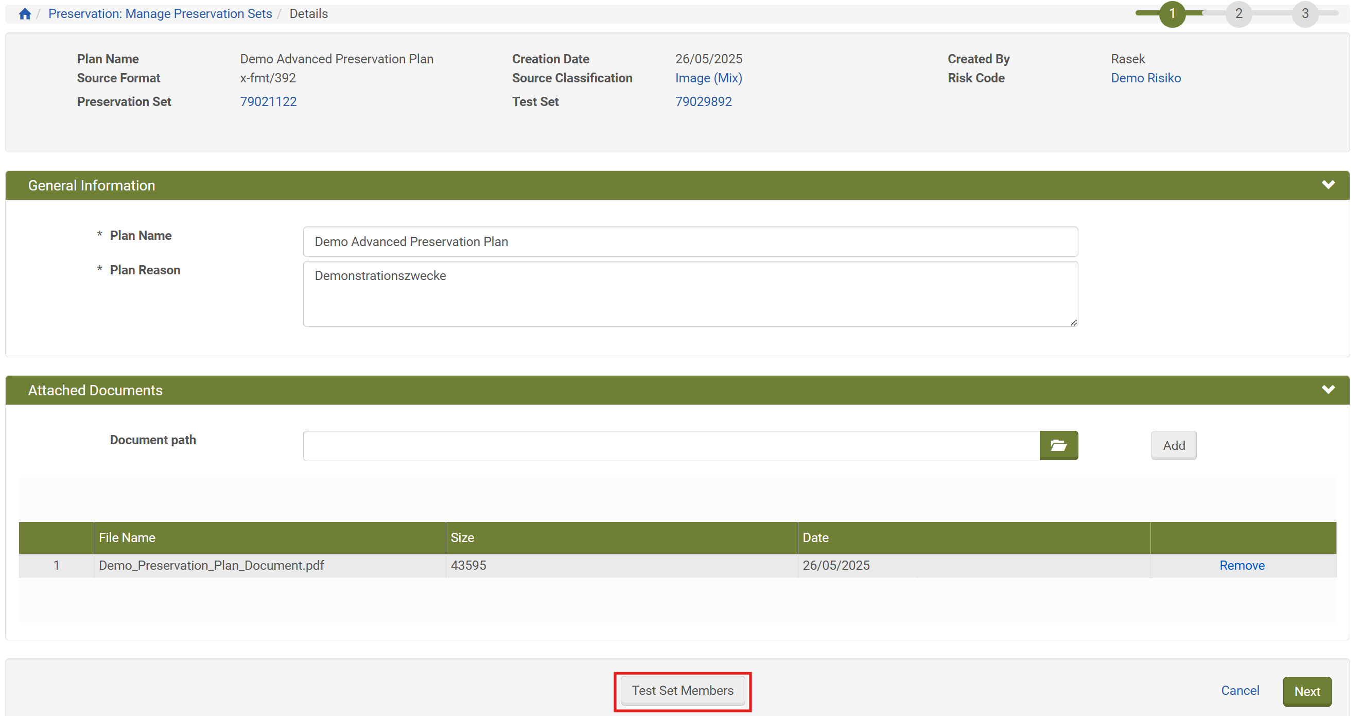Remove Demo_Preservation_Plan_Document.pdf from the list
Screen dimensions: 1361x716
point(1242,565)
